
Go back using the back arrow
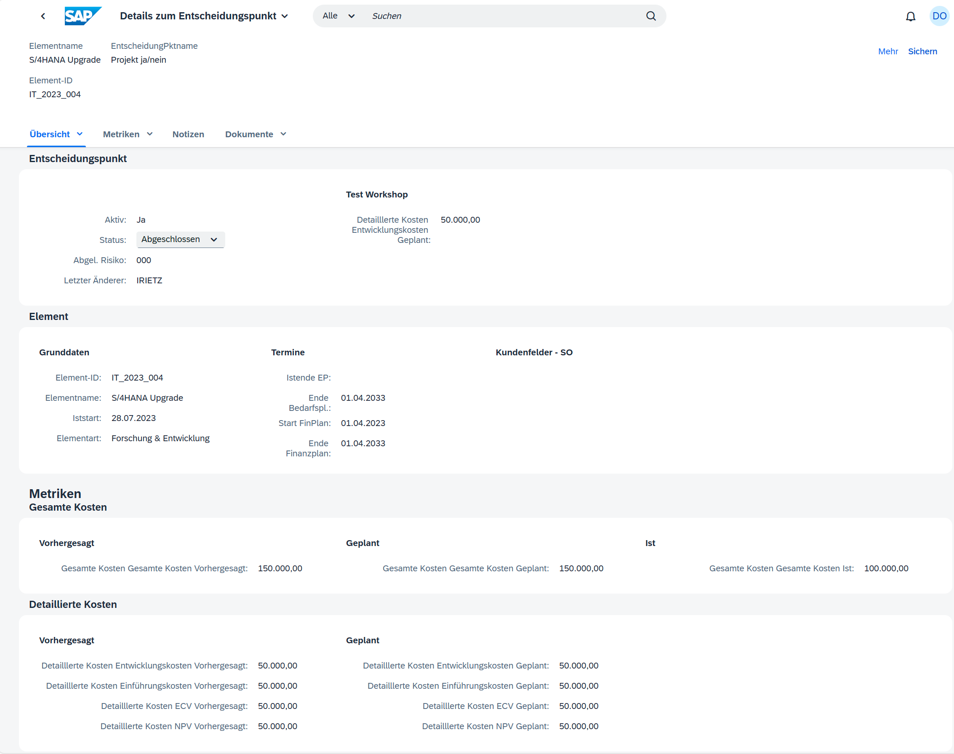(43, 16)
